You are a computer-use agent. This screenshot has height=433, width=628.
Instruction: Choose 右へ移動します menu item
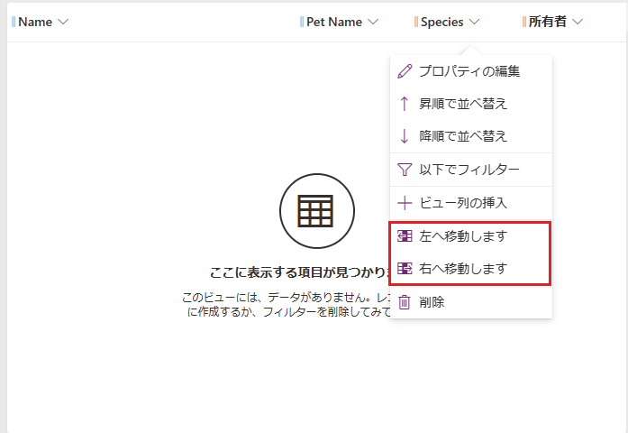[x=471, y=268]
